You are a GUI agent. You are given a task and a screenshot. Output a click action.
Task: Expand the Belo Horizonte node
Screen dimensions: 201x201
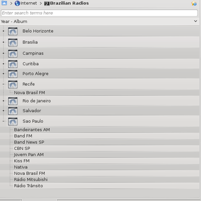pos(4,31)
